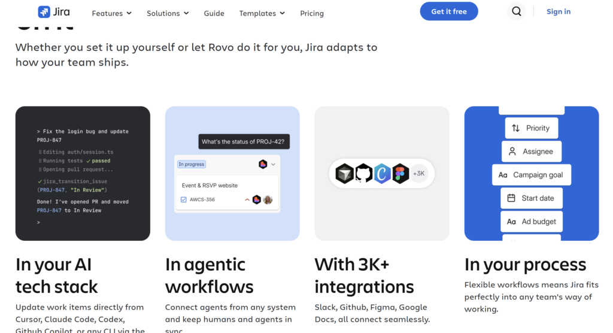
Task: Expand the status chevron next to agent icon
Action: tap(273, 164)
